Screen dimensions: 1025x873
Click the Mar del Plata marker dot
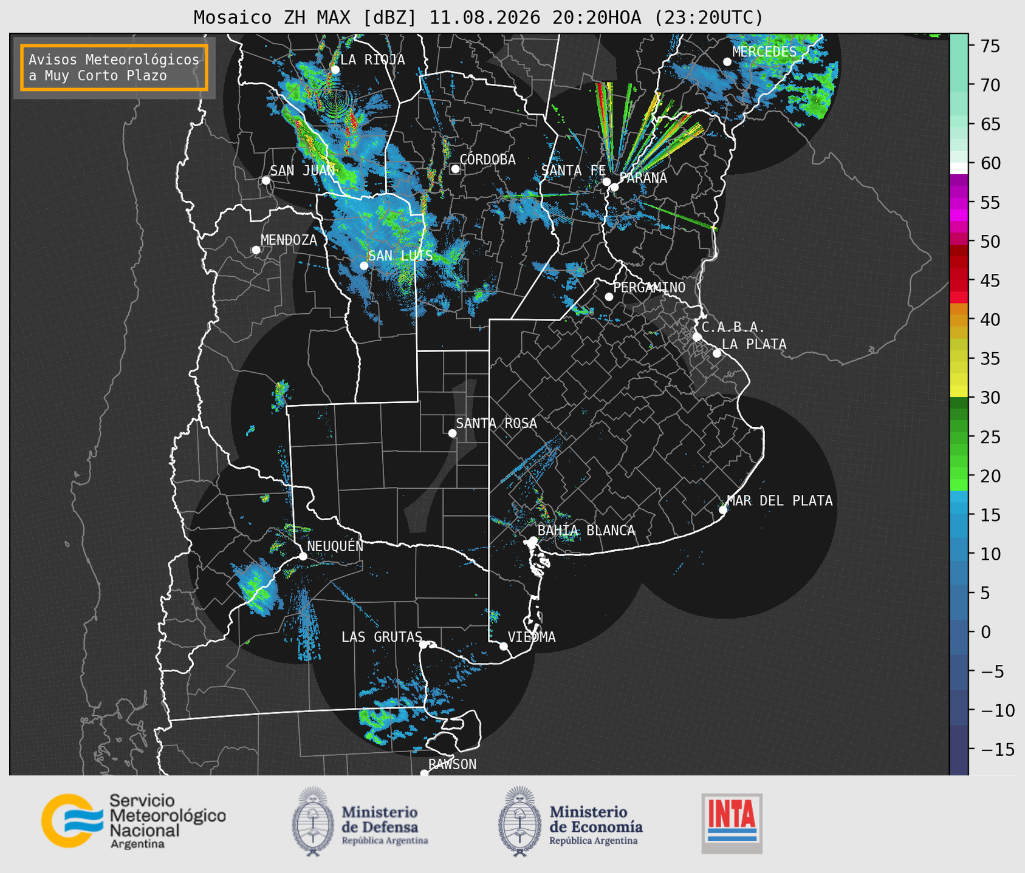[x=723, y=510]
